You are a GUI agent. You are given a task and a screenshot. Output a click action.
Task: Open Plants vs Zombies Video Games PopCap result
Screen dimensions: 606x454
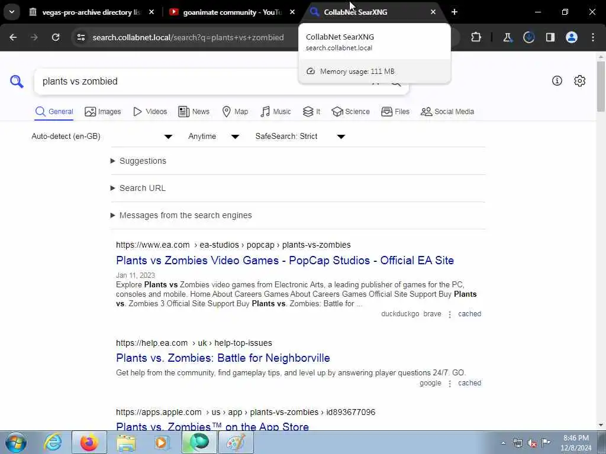pyautogui.click(x=285, y=260)
